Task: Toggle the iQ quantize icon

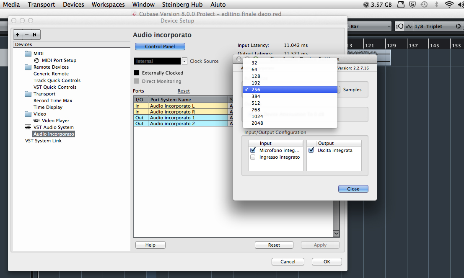Action: 399,26
